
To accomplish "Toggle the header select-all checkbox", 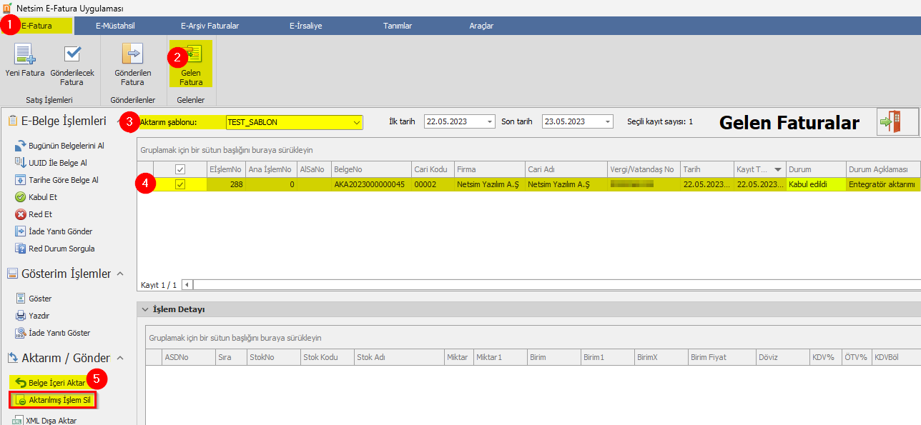I will coord(180,169).
